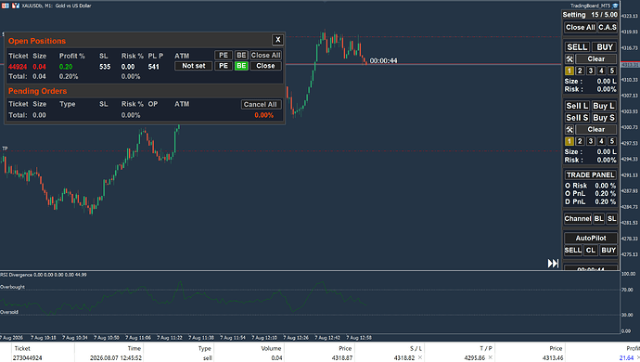
Task: Select preset 2 in the SELL/BUY market section
Action: 580,71
